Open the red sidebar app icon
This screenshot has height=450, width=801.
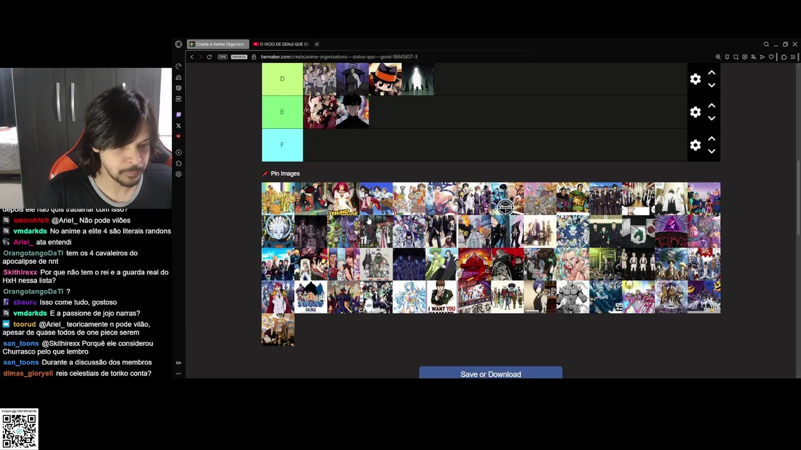tap(178, 136)
